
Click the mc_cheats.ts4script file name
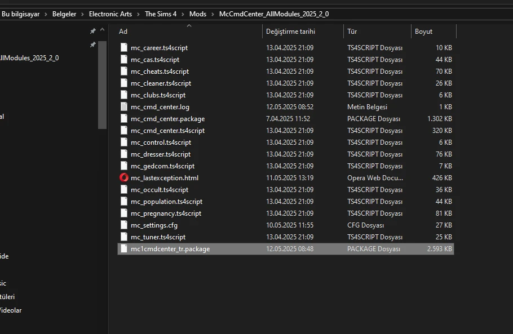(x=160, y=71)
